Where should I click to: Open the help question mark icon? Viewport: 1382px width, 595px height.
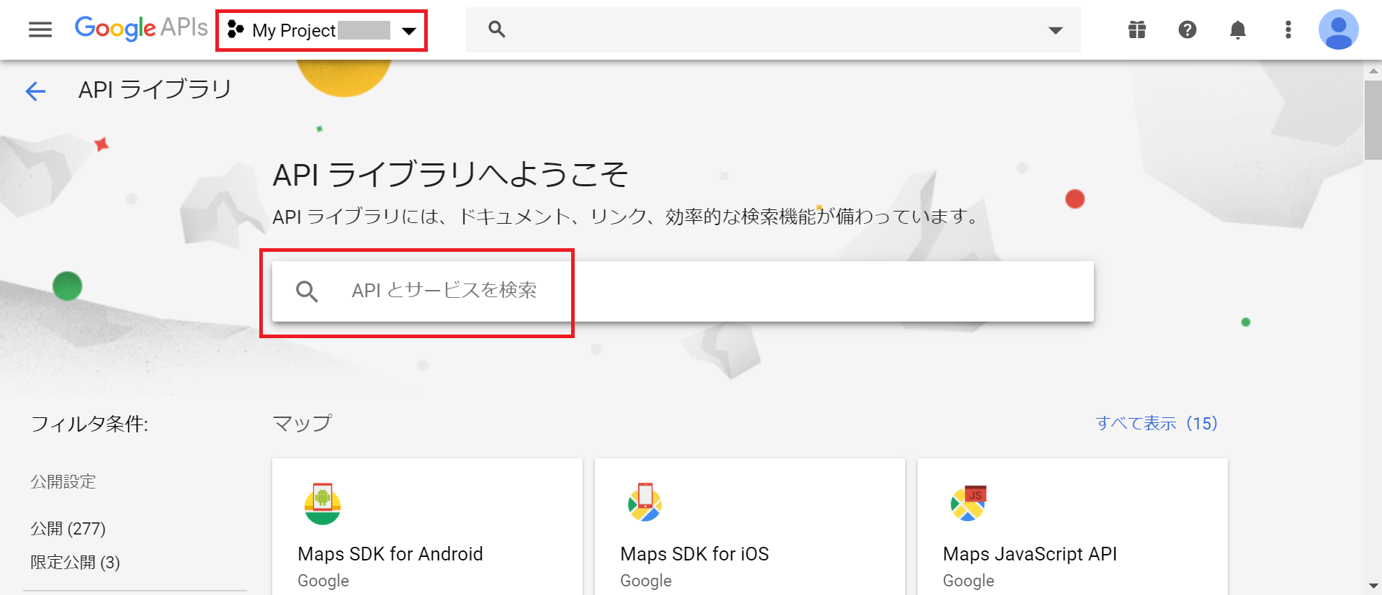pos(1188,29)
